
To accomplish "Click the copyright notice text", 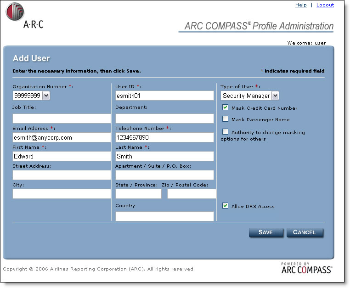I will click(99, 269).
